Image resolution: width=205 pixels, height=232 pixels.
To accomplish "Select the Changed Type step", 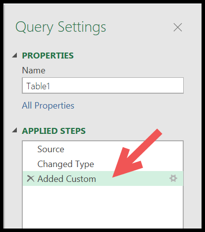I will [102, 164].
